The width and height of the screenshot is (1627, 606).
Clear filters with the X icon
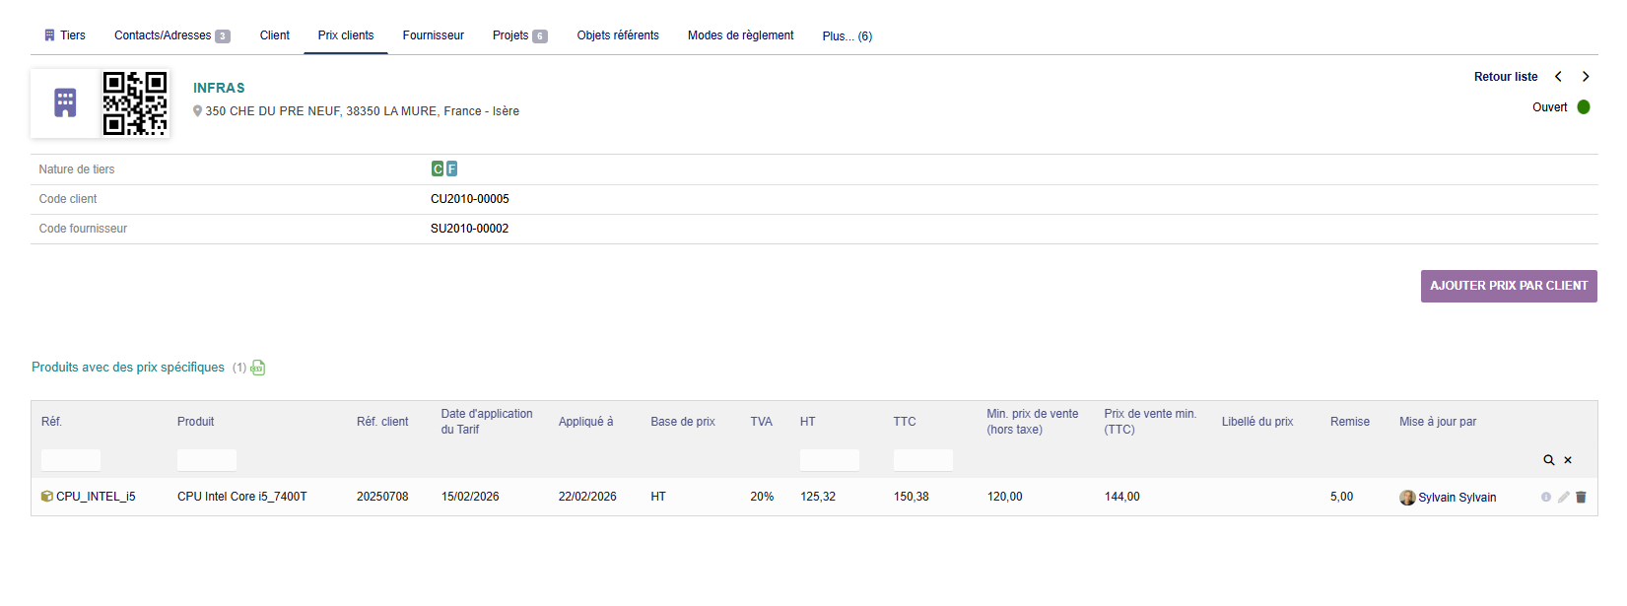(x=1568, y=460)
